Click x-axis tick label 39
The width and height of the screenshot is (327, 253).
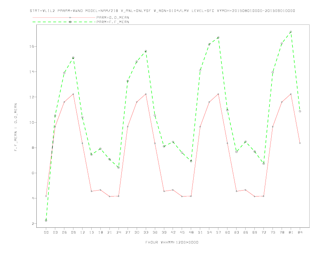tap(164, 232)
